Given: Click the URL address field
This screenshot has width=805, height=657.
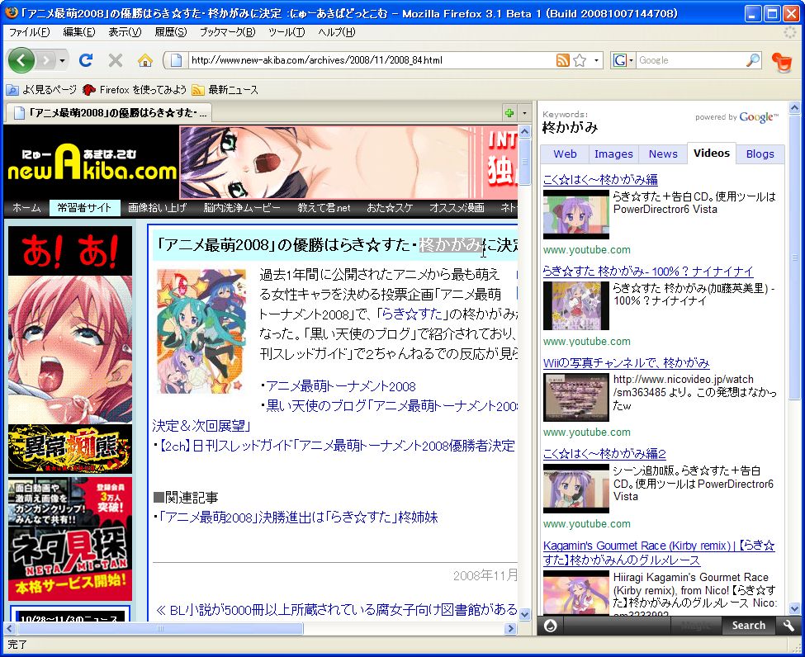Looking at the screenshot, I should (x=371, y=60).
